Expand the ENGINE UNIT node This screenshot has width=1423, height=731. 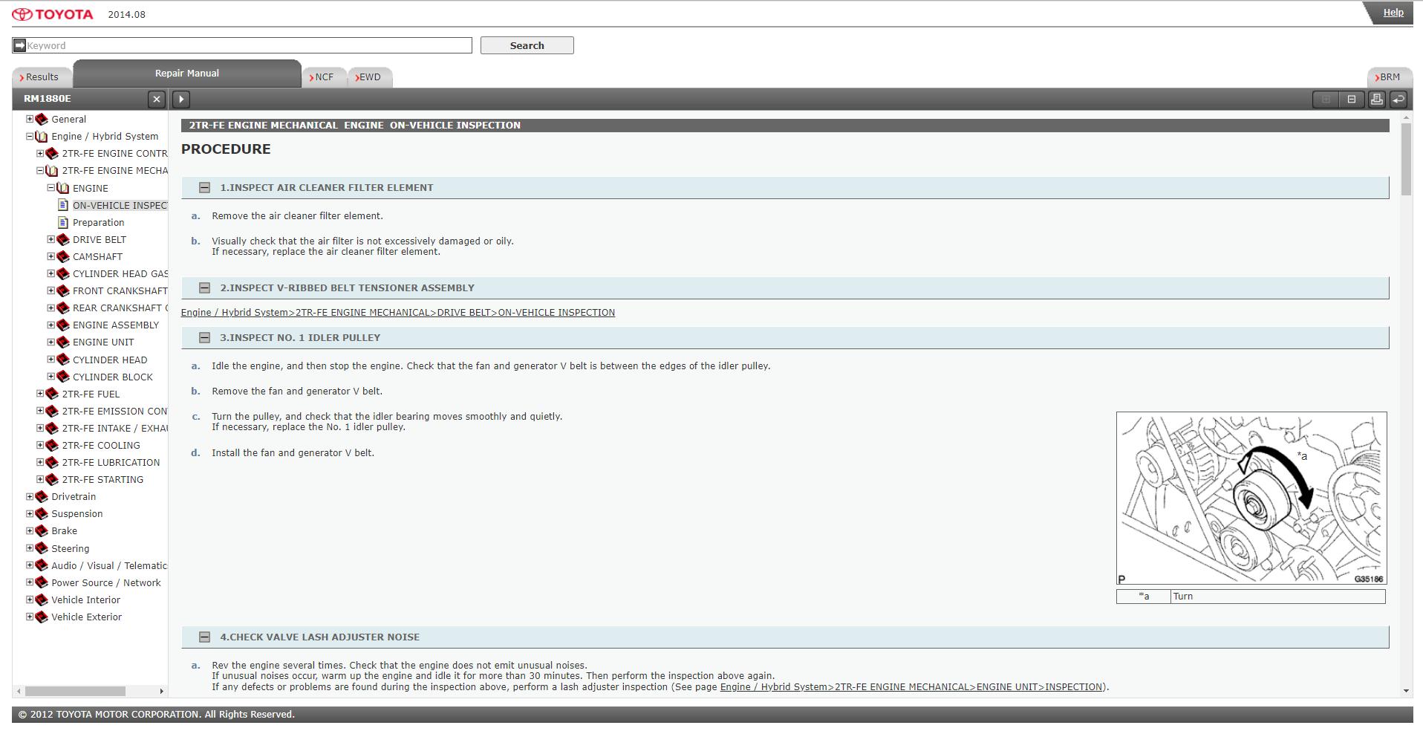(x=51, y=342)
